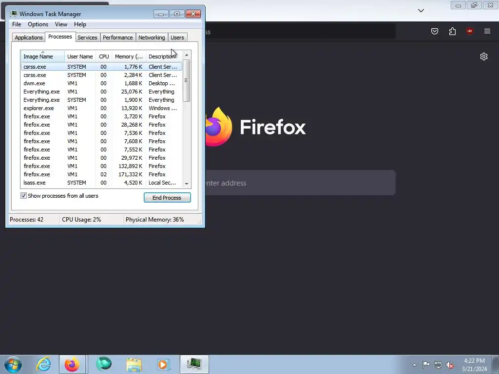499x374 pixels.
Task: Click CPU Usage: 2% status text
Action: pos(81,220)
